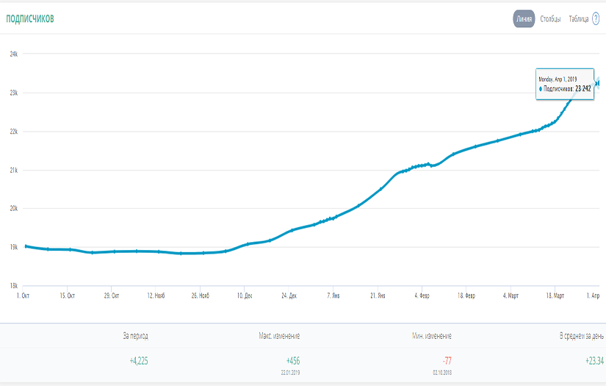The height and width of the screenshot is (386, 606).
Task: Select the +456 max change value
Action: pos(292,360)
